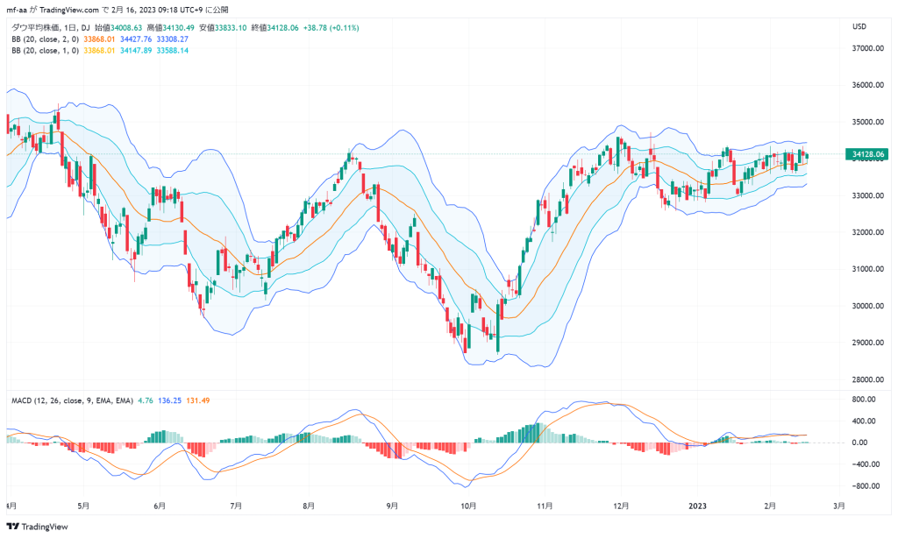Click the 7月 label on time axis
The height and width of the screenshot is (538, 898).
point(235,506)
